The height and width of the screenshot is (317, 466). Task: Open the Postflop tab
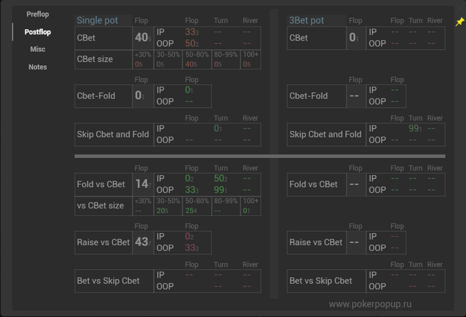(x=38, y=32)
